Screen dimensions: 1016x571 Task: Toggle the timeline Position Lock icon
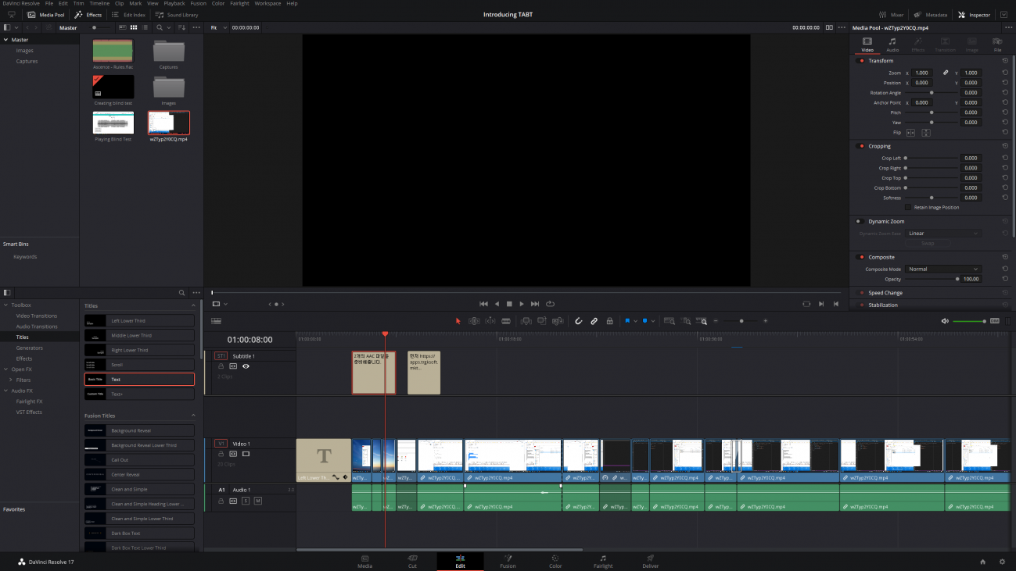[609, 321]
